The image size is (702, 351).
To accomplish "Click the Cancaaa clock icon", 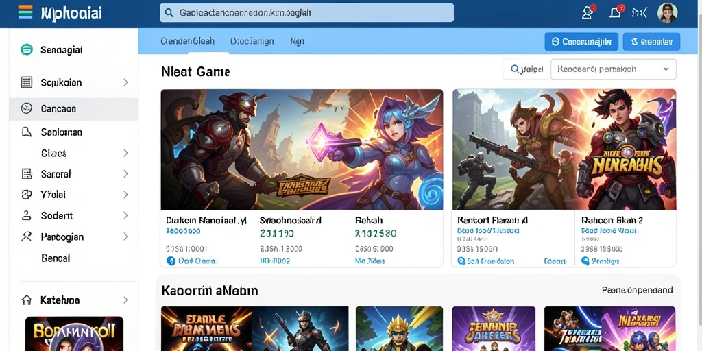I will click(27, 108).
